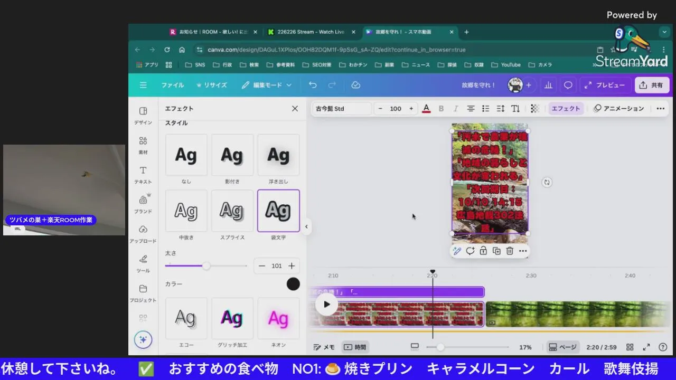Open the YouTube bookmarks folder
Screen dimensions: 676x380
point(506,65)
